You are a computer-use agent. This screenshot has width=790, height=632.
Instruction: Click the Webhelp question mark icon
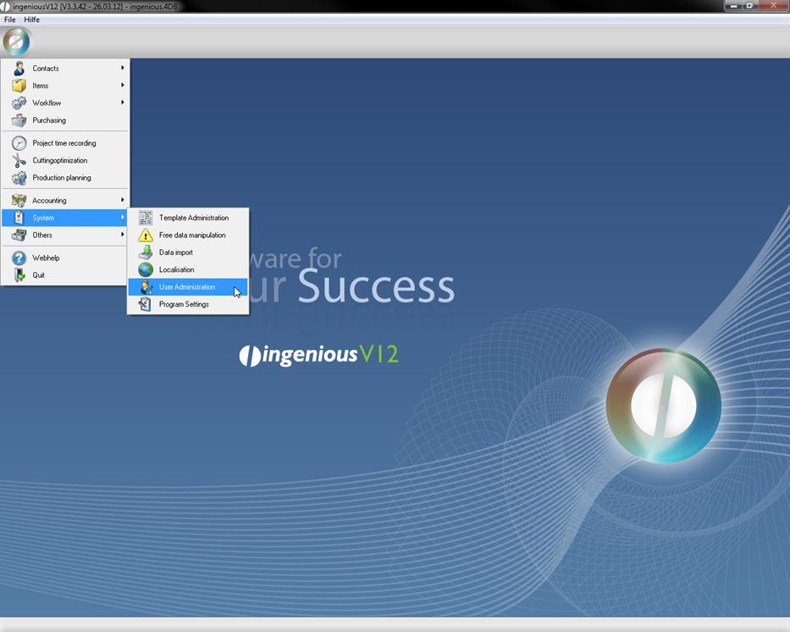[19, 258]
